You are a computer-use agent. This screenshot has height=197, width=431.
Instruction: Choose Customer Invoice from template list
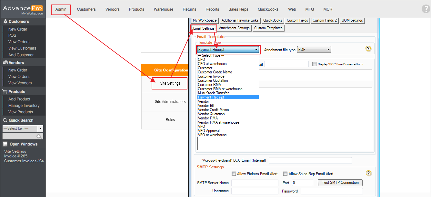tap(211, 76)
